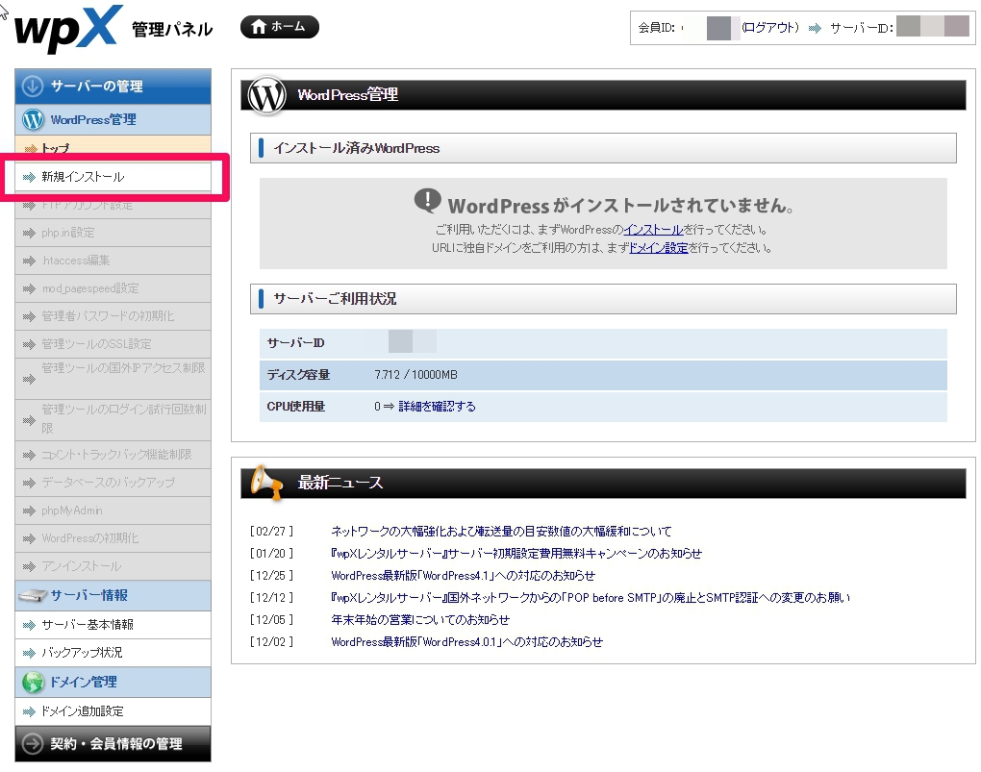Open ドメイン追加設定 sidebar item
This screenshot has width=981, height=772.
coord(113,711)
